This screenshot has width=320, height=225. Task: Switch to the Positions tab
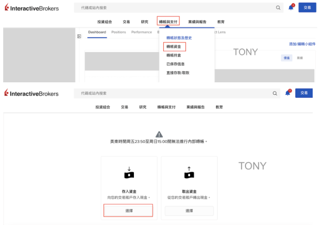tap(118, 32)
